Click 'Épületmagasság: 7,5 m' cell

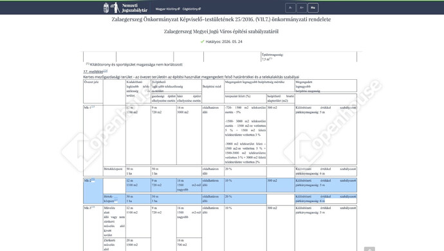click(x=309, y=57)
